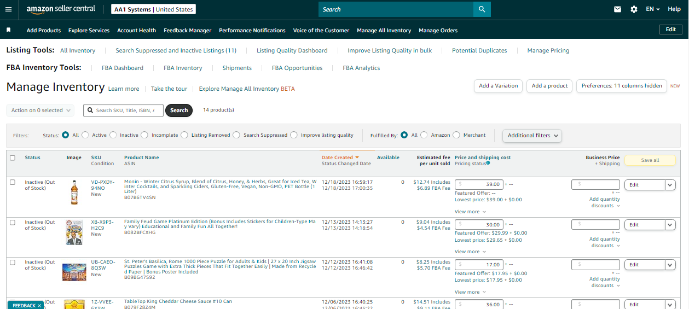
Task: Focus the SKU, Title, ISBN search field
Action: (123, 110)
